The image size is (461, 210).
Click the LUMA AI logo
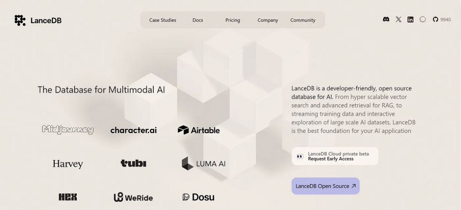point(204,163)
